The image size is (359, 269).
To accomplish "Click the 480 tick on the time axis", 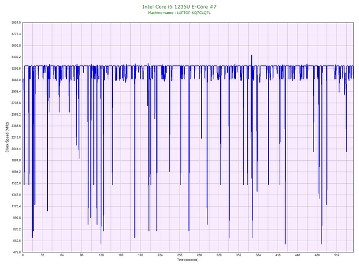I will coord(317,255).
